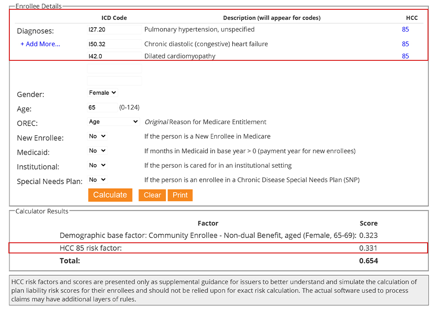Focus the fifth empty ICD code field
The width and height of the screenshot is (436, 312).
[x=114, y=81]
